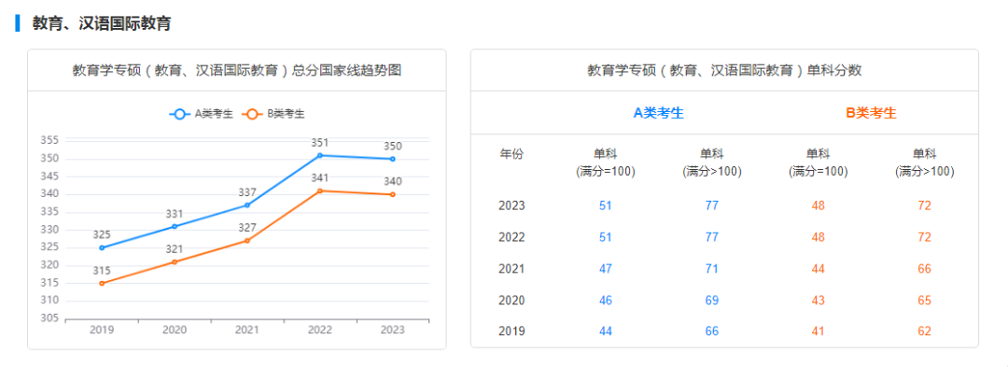Screen dimensions: 1008x367
Task: Click the 年份 column header
Action: pyautogui.click(x=511, y=154)
